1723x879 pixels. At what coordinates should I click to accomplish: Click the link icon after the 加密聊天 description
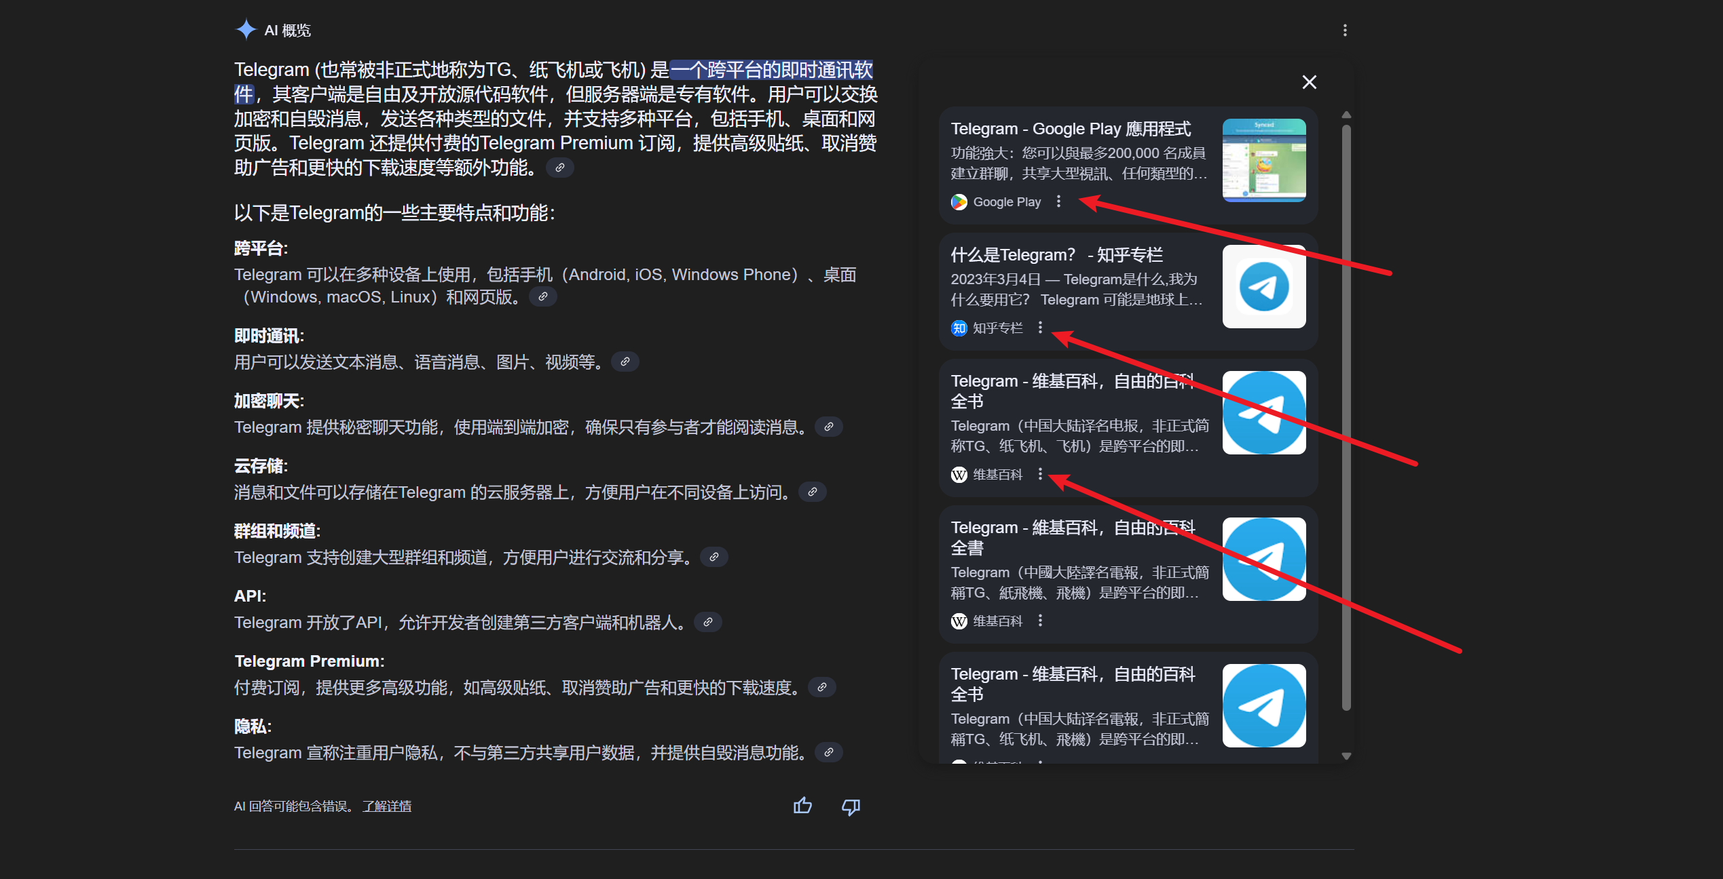pyautogui.click(x=829, y=427)
